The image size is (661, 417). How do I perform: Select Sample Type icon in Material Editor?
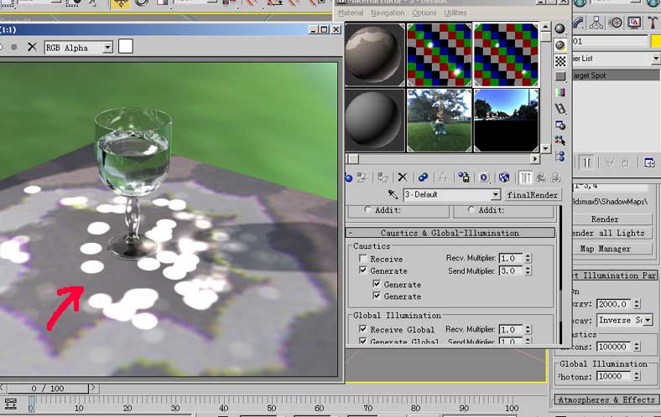[x=560, y=28]
